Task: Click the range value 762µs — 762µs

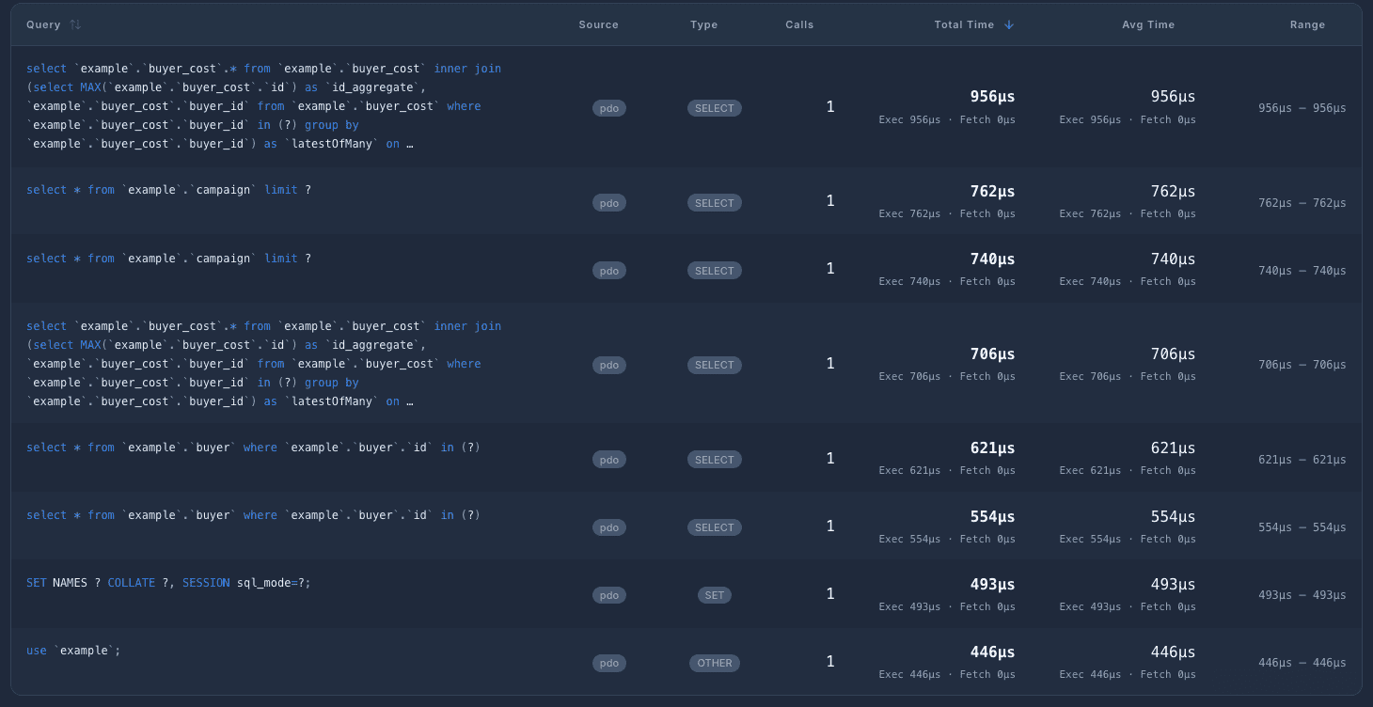Action: (x=1302, y=203)
